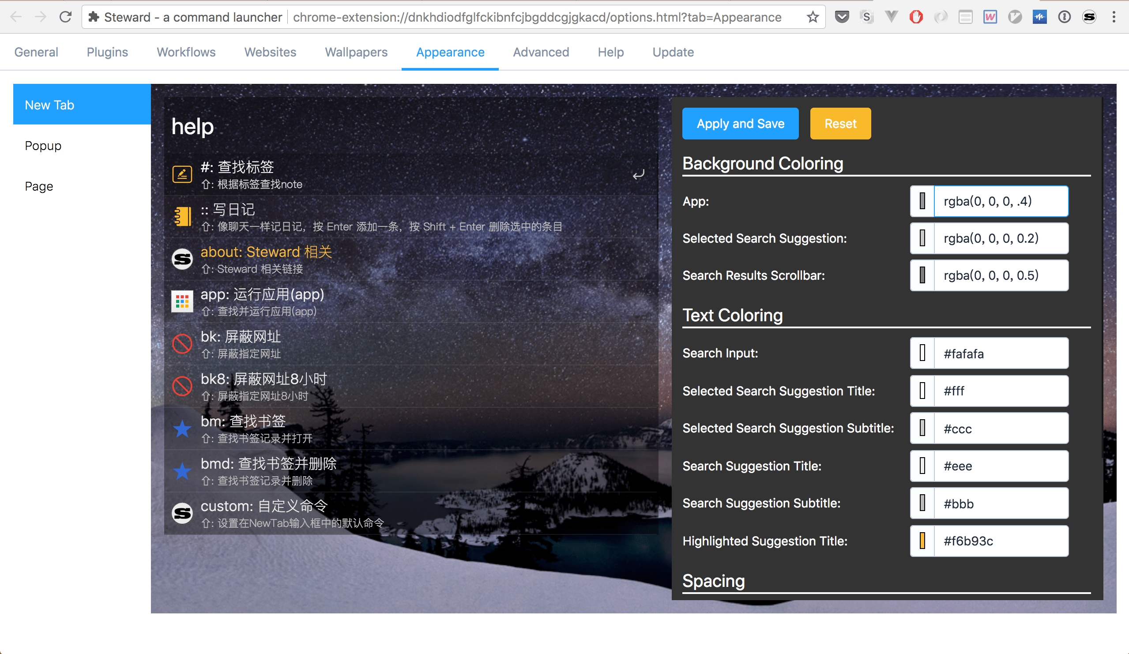Click the Appearance settings tab
The image size is (1129, 654).
click(449, 52)
